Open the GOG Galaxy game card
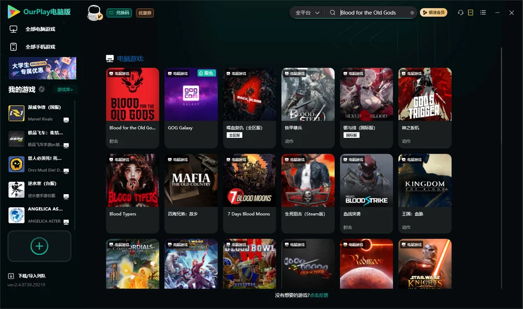The height and width of the screenshot is (309, 523). 191,108
